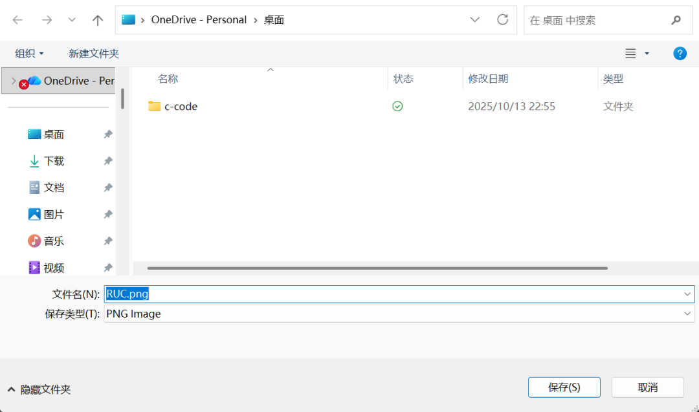Open the c-code folder
The image size is (699, 412).
point(181,106)
